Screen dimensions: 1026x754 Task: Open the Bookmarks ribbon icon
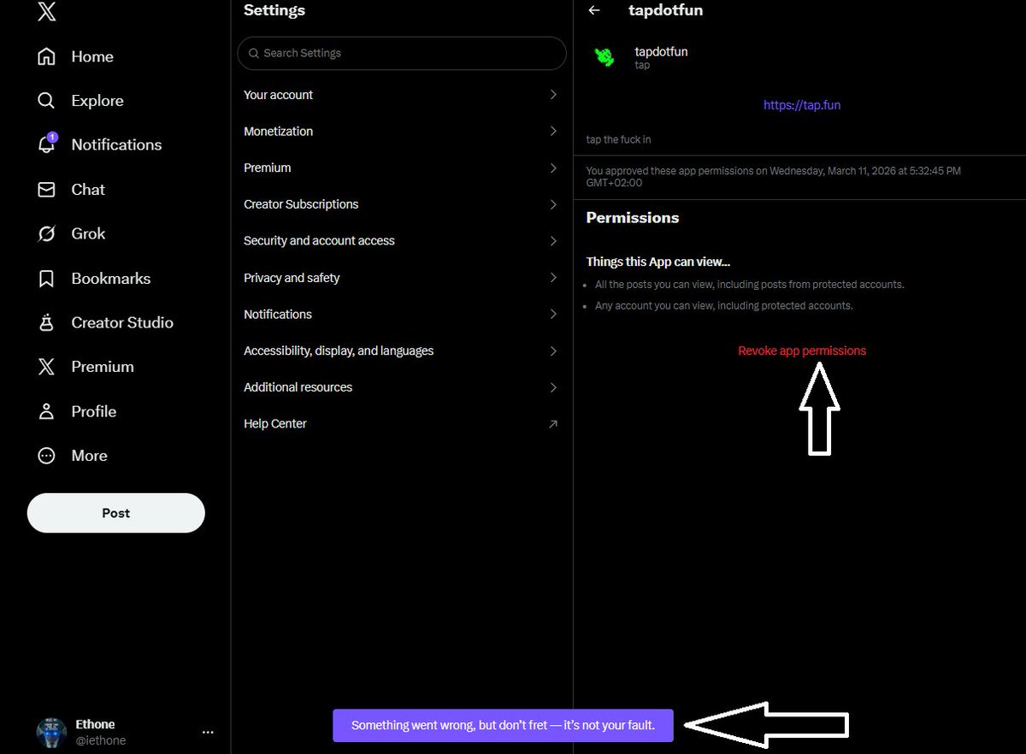pyautogui.click(x=47, y=279)
